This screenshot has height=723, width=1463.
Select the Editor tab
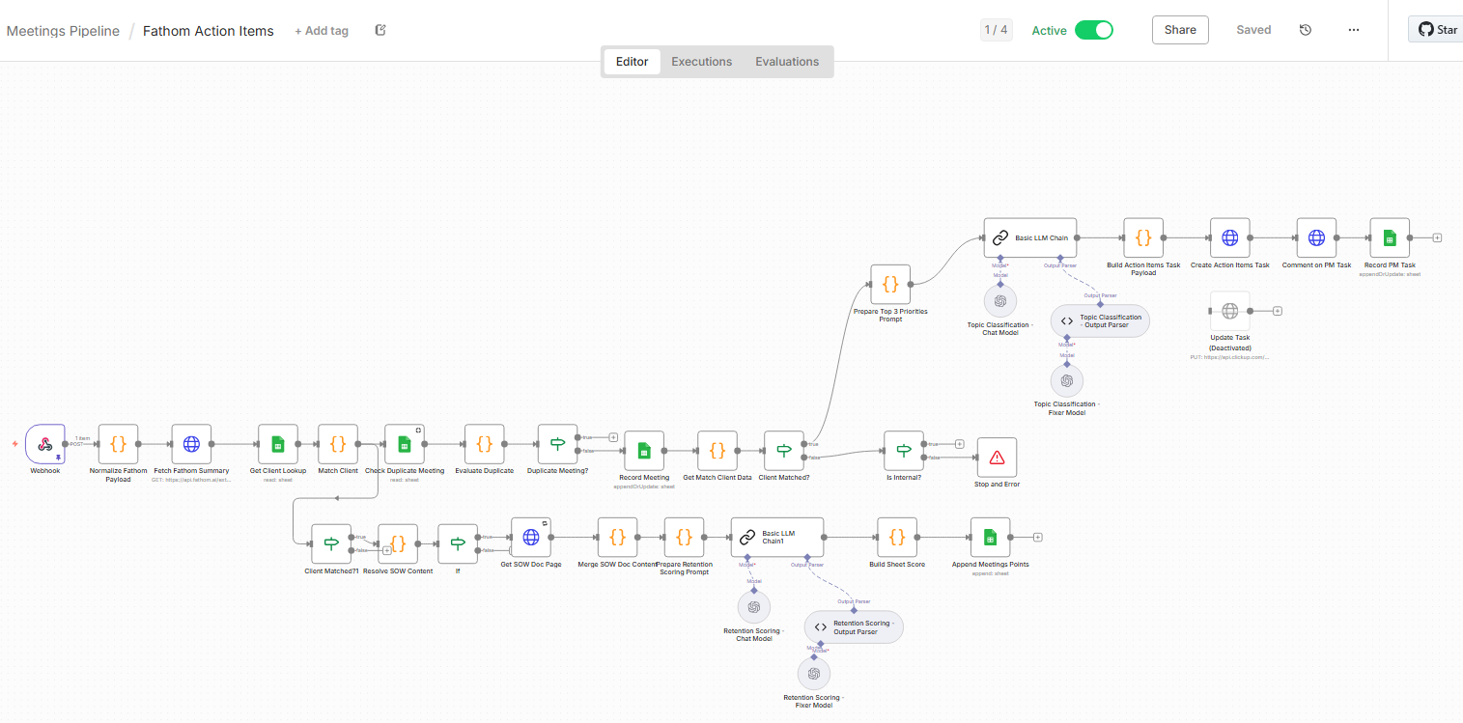[633, 62]
